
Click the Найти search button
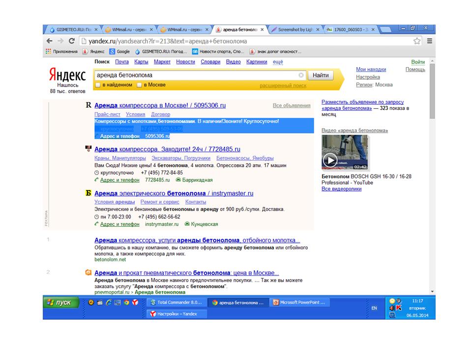(x=321, y=75)
